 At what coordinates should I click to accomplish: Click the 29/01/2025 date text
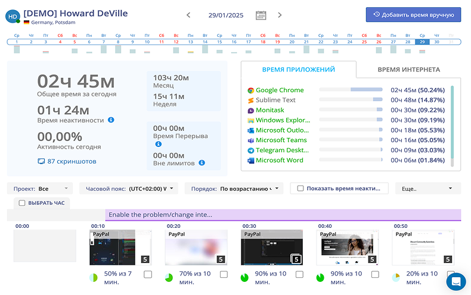pos(226,15)
